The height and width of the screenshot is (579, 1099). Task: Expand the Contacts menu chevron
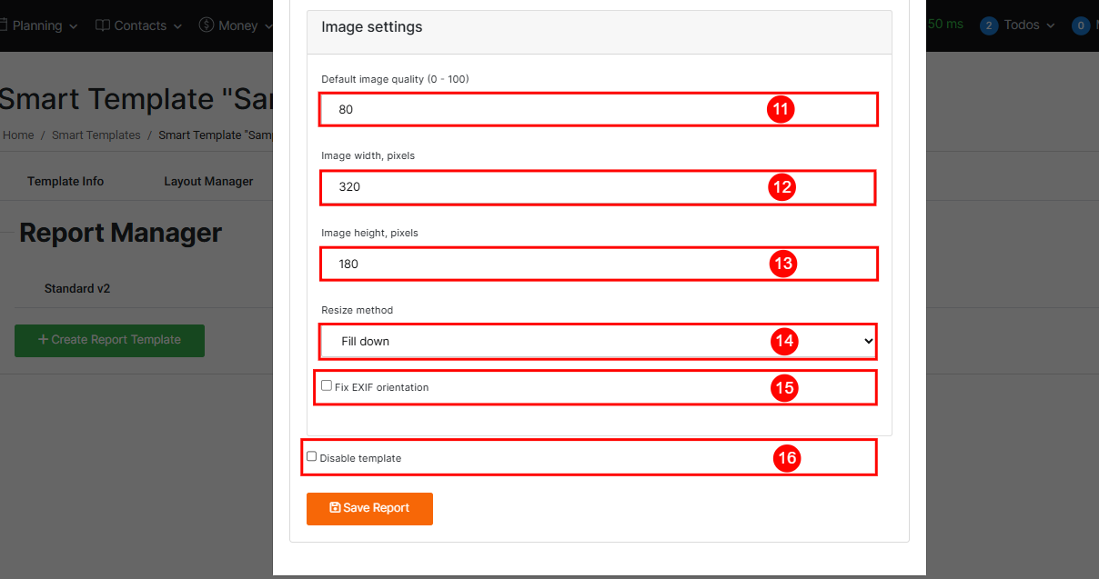(176, 26)
